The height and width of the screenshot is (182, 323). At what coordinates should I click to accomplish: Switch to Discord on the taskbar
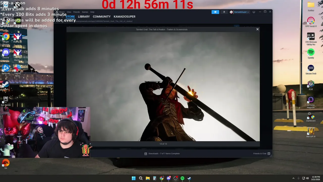pyautogui.click(x=169, y=178)
